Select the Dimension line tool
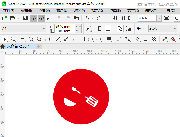This screenshot has width=180, height=137. [120, 39]
